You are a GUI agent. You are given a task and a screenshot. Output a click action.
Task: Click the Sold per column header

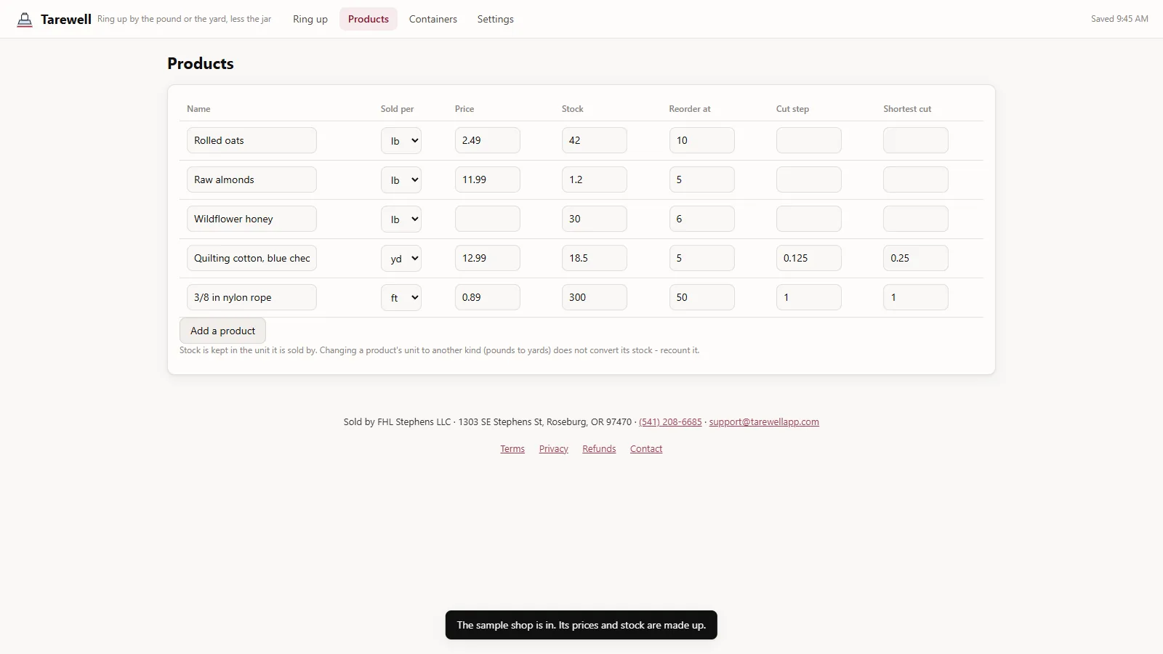coord(397,109)
